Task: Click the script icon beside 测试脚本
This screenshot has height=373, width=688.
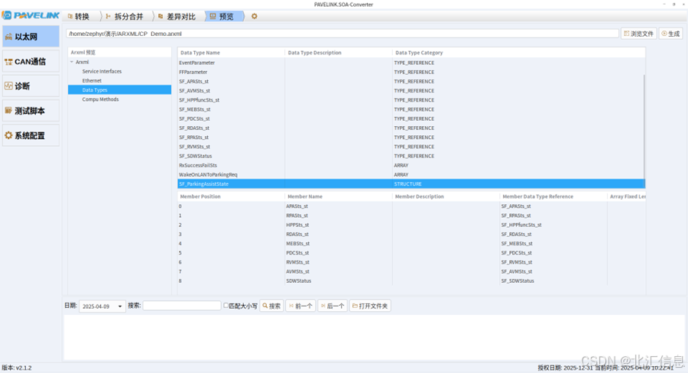Action: click(8, 111)
